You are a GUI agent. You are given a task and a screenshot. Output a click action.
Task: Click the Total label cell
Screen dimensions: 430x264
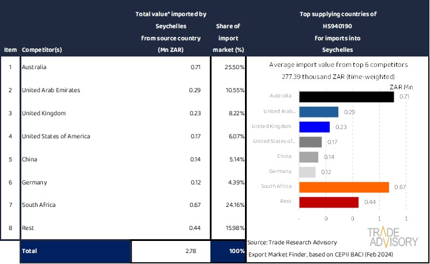tap(75, 251)
